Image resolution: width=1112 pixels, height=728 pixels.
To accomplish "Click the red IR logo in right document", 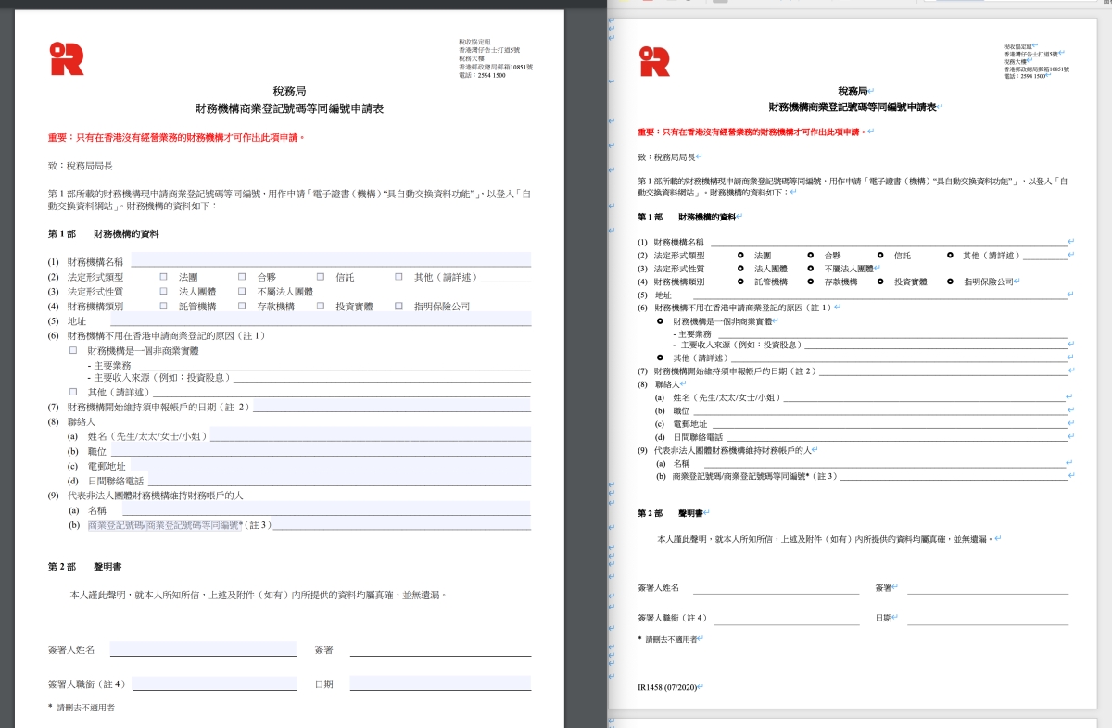I will [653, 61].
